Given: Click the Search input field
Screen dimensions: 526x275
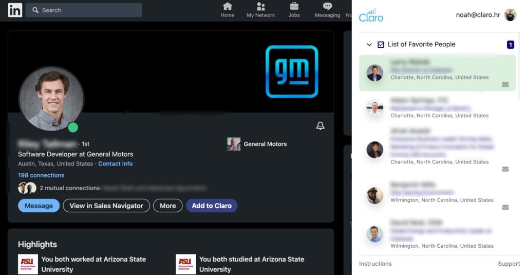Looking at the screenshot, I should pyautogui.click(x=84, y=10).
